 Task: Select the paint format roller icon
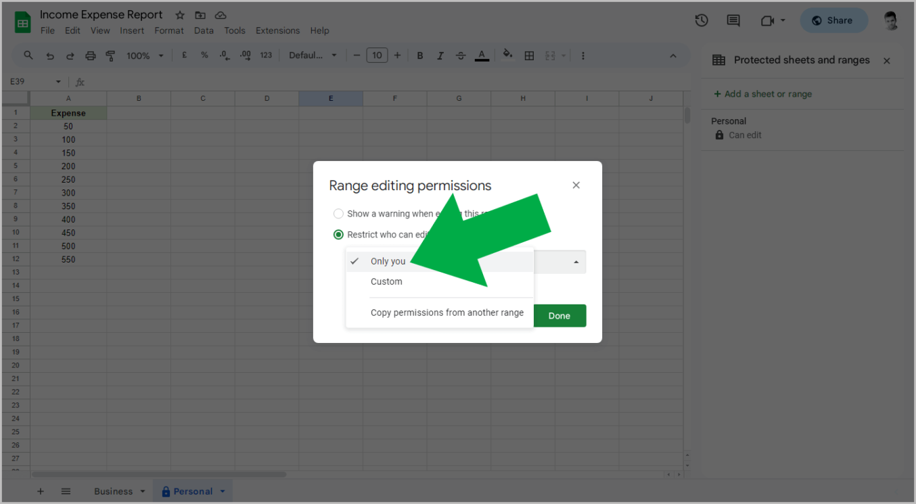coord(110,55)
